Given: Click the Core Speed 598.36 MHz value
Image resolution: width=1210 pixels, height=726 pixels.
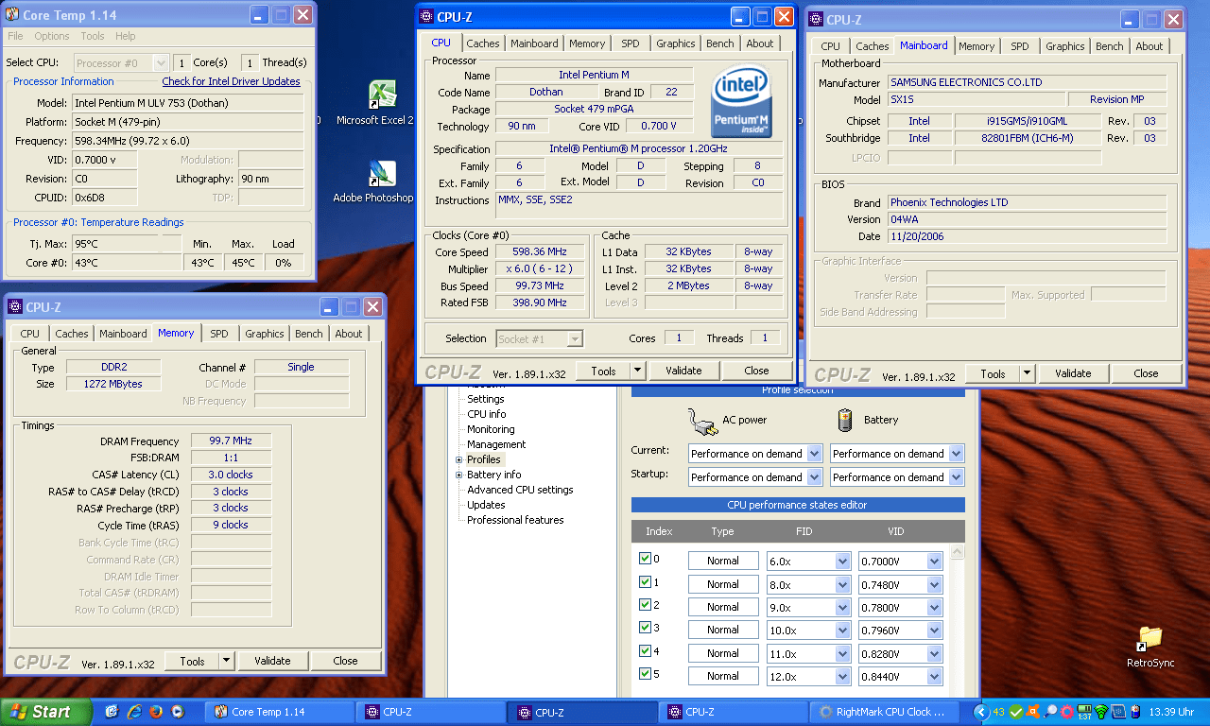Looking at the screenshot, I should tap(541, 252).
